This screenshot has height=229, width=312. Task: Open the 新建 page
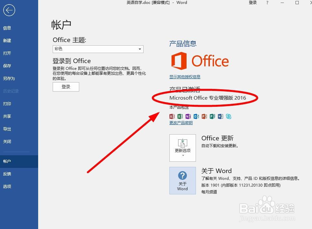[x=7, y=41]
